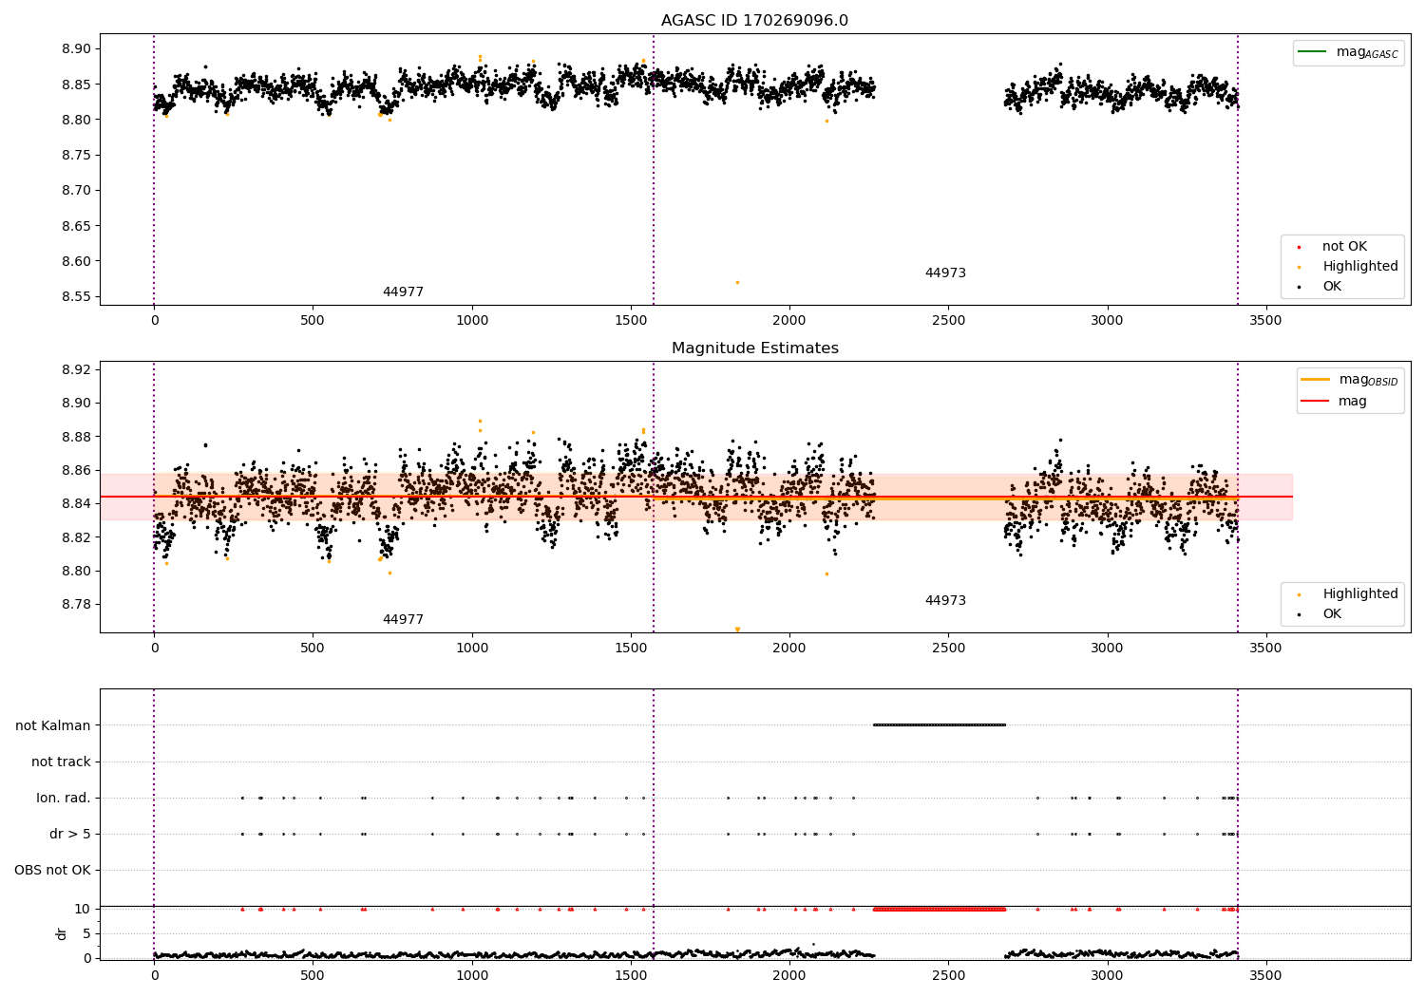Click the "10" tick on the dr axis
The image size is (1425, 997).
pos(84,910)
